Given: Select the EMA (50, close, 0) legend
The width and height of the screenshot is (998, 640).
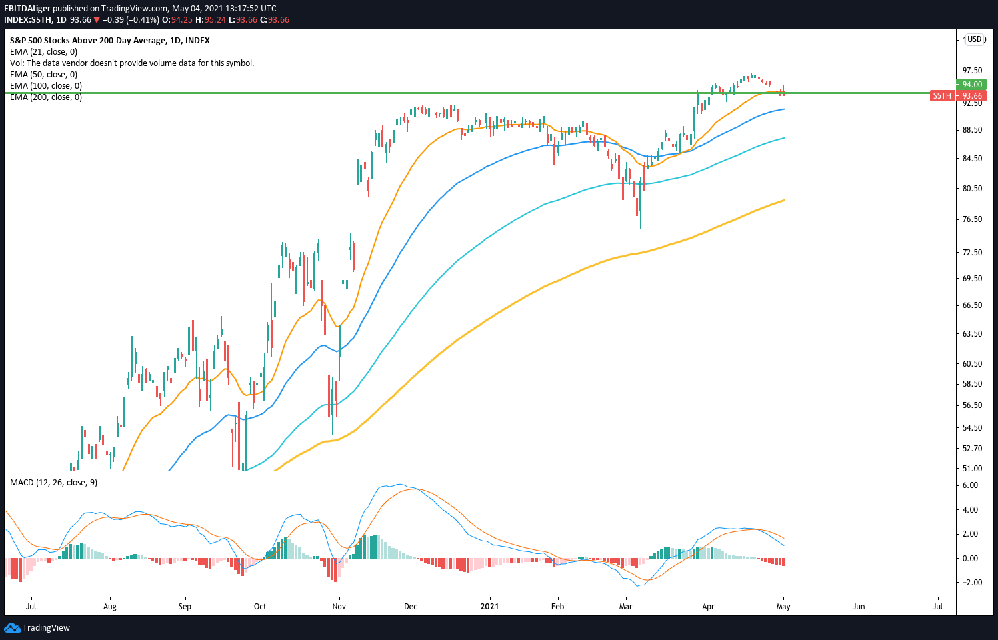Looking at the screenshot, I should (x=43, y=75).
